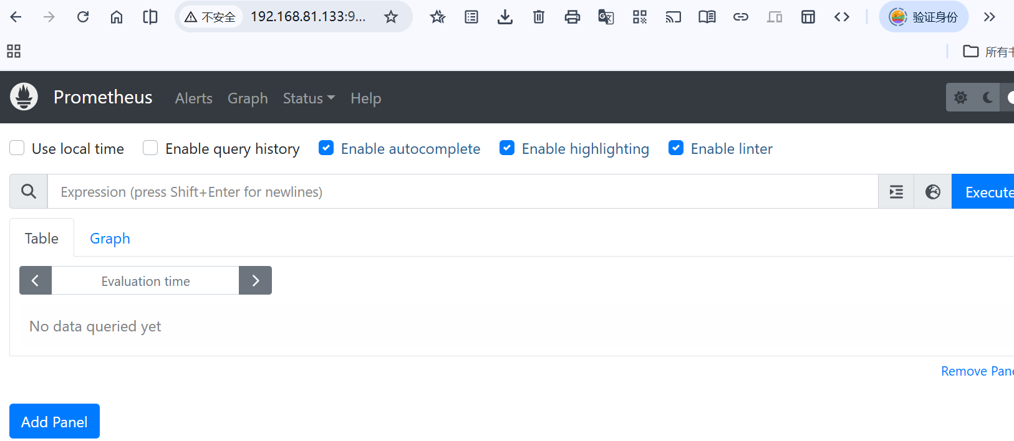Image resolution: width=1014 pixels, height=441 pixels.
Task: Focus the Evaluation time input field
Action: click(145, 281)
